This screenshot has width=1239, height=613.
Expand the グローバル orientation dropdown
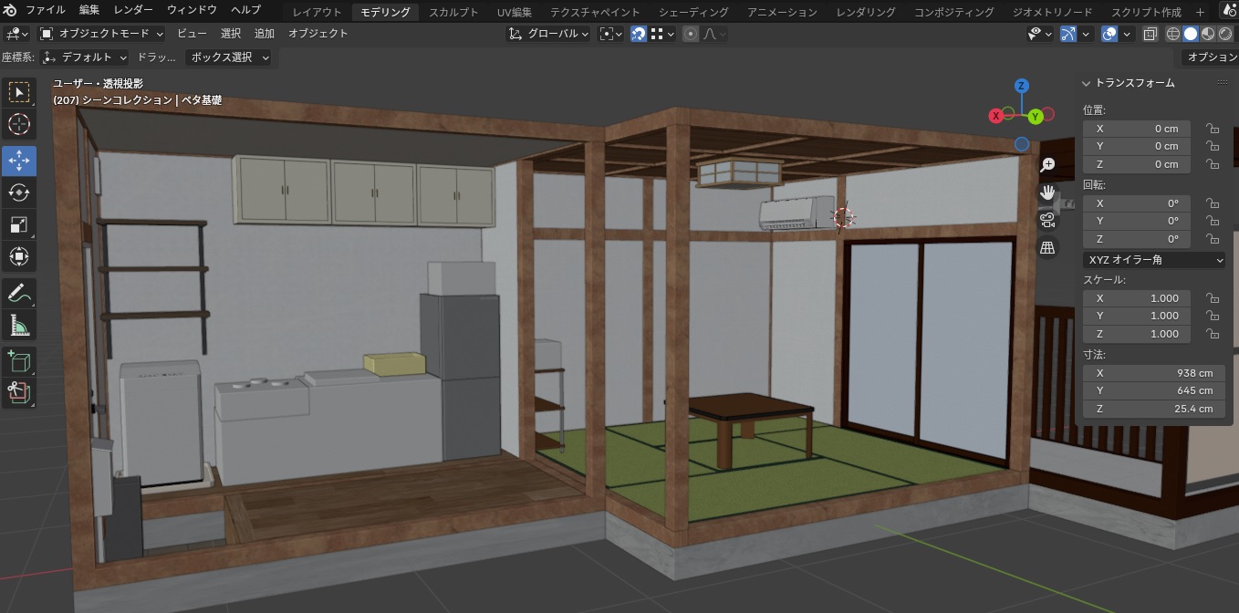548,34
